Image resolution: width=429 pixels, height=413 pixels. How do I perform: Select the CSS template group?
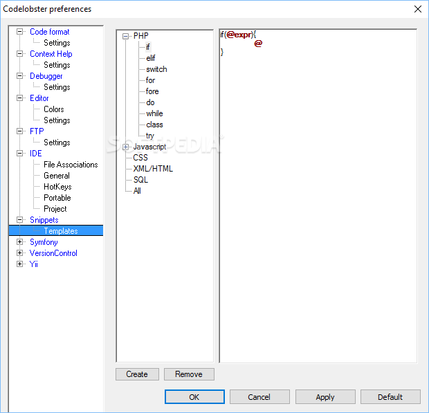140,158
